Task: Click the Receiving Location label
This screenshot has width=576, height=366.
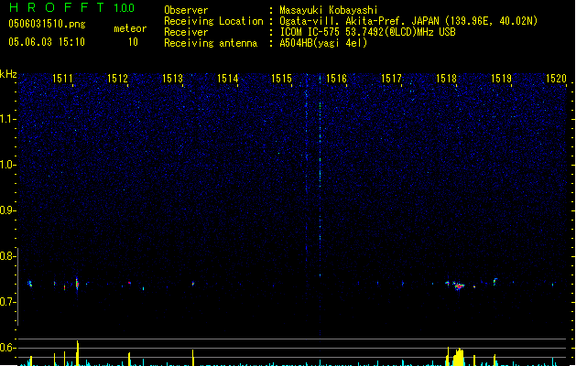Action: click(213, 21)
